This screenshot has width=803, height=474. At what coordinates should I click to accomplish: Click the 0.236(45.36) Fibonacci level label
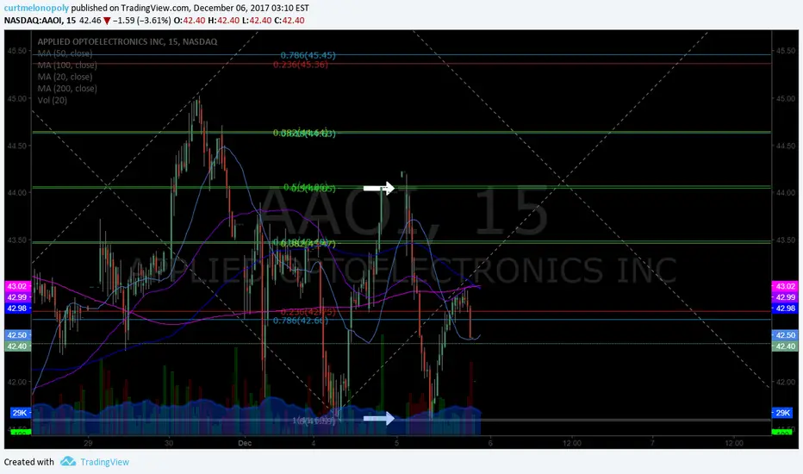300,64
